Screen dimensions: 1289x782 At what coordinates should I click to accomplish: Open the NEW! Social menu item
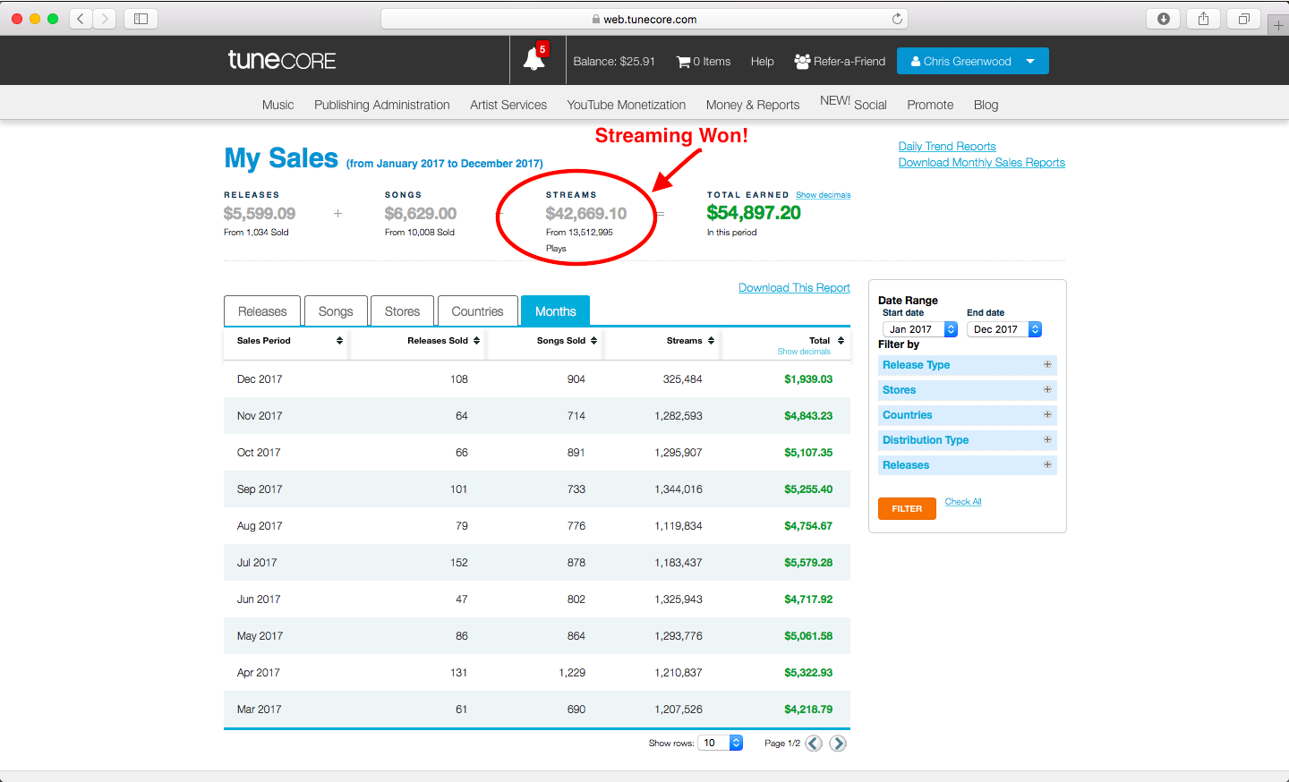[853, 103]
